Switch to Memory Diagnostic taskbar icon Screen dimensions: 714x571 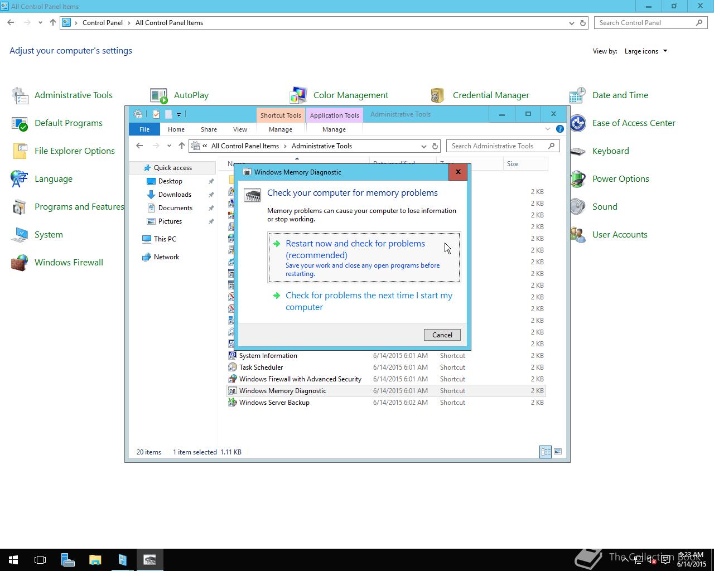(x=149, y=560)
